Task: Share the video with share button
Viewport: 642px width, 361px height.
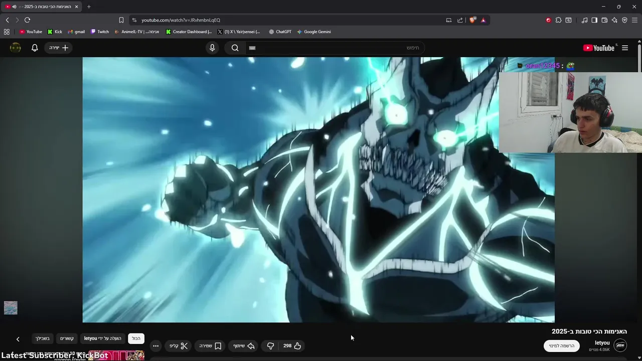Action: (x=244, y=345)
